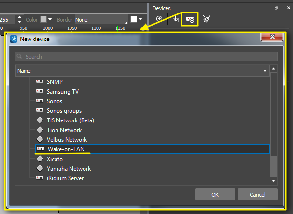293x214 pixels.
Task: Undock the Devices panel
Action: point(276,8)
